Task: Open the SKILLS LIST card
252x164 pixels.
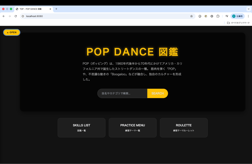Action: coord(81,128)
